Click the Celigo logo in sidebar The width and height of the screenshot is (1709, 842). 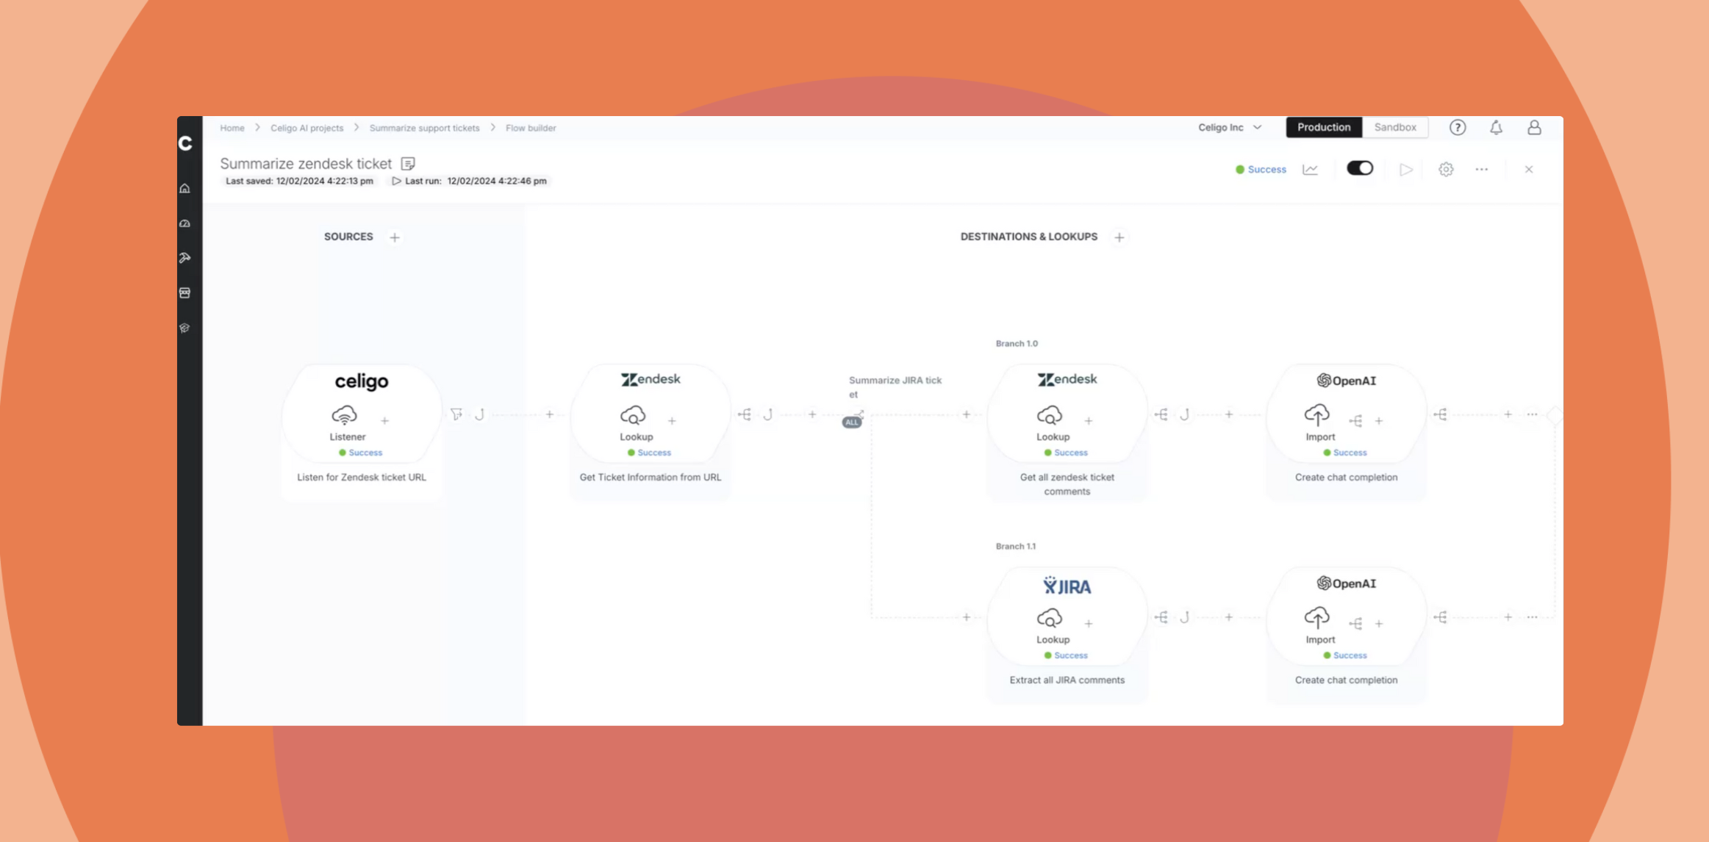[x=185, y=143]
